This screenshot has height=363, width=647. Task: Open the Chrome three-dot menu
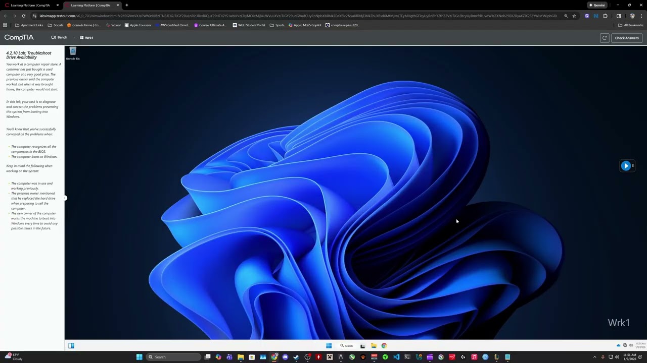[641, 16]
